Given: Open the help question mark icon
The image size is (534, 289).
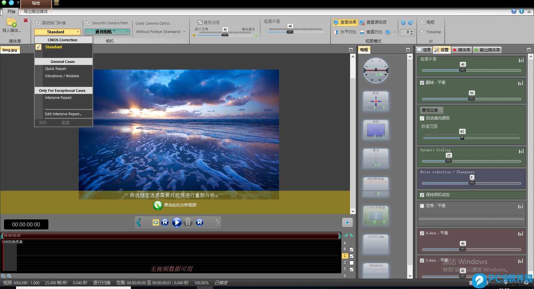Looking at the screenshot, I should [x=514, y=11].
